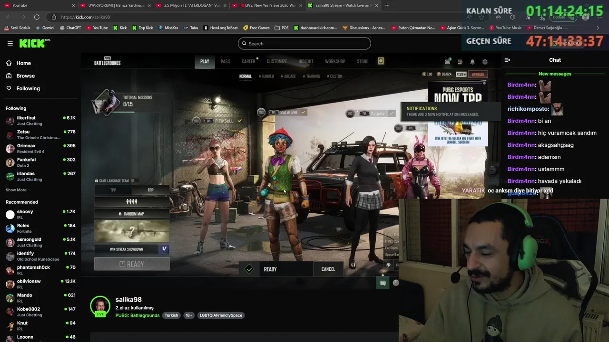Select TPP perspective mode
The height and width of the screenshot is (342, 609).
tap(113, 190)
